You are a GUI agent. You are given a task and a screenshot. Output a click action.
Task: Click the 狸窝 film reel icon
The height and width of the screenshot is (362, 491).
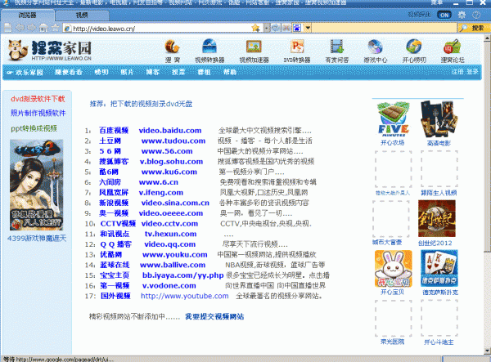click(x=173, y=47)
